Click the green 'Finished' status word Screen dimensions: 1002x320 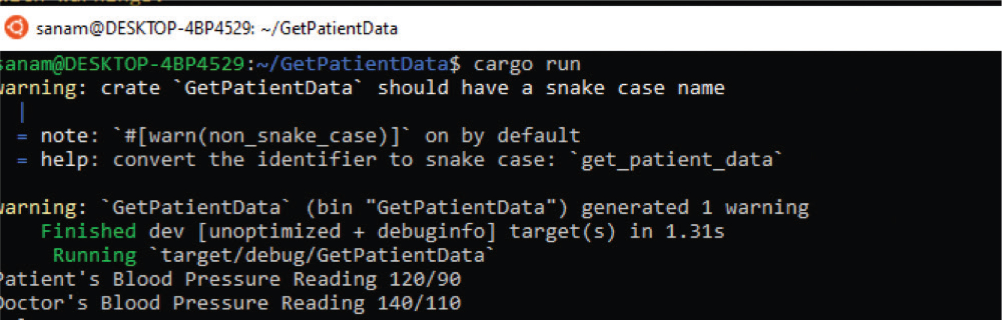pyautogui.click(x=88, y=231)
